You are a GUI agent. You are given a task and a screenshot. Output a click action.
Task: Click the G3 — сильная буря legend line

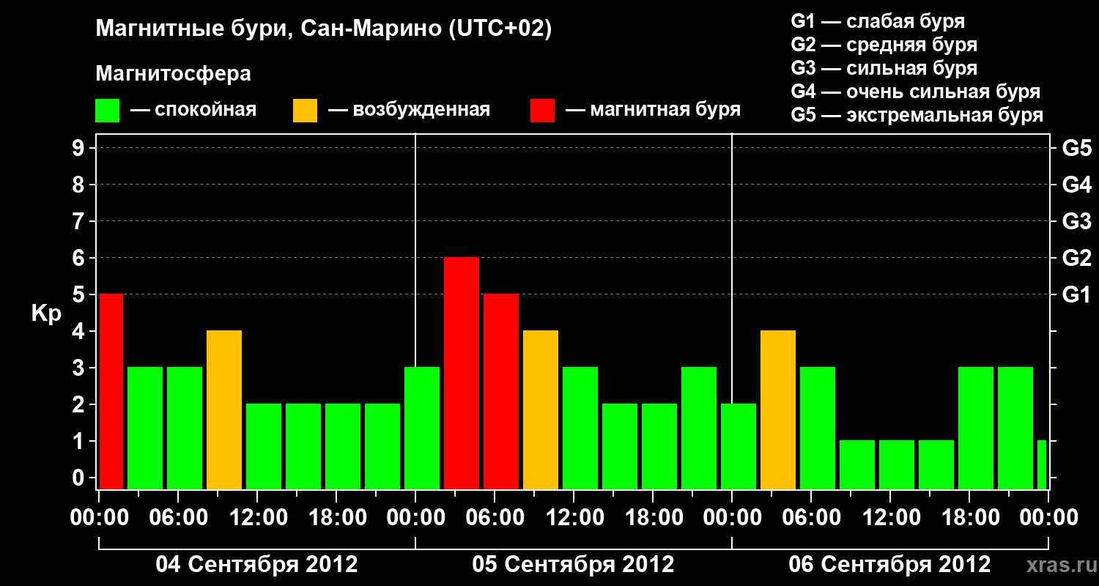[x=884, y=68]
